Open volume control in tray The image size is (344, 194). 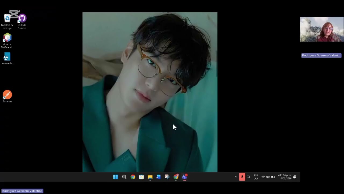(268, 177)
